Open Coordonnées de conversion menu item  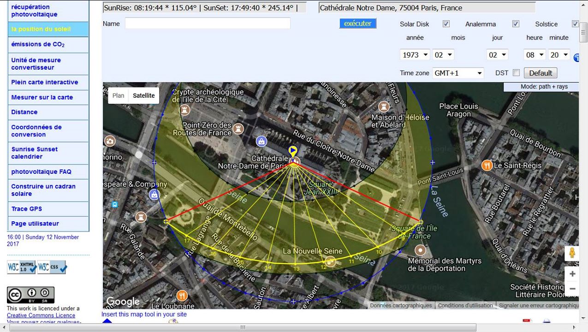(48, 131)
